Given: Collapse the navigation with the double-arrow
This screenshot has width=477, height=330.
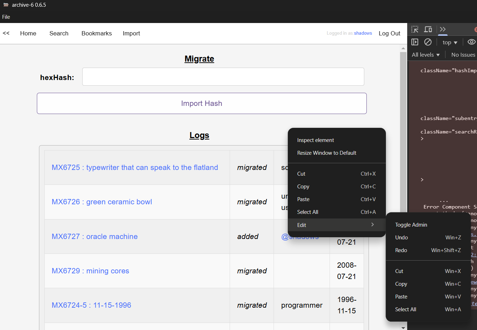Looking at the screenshot, I should 6,33.
